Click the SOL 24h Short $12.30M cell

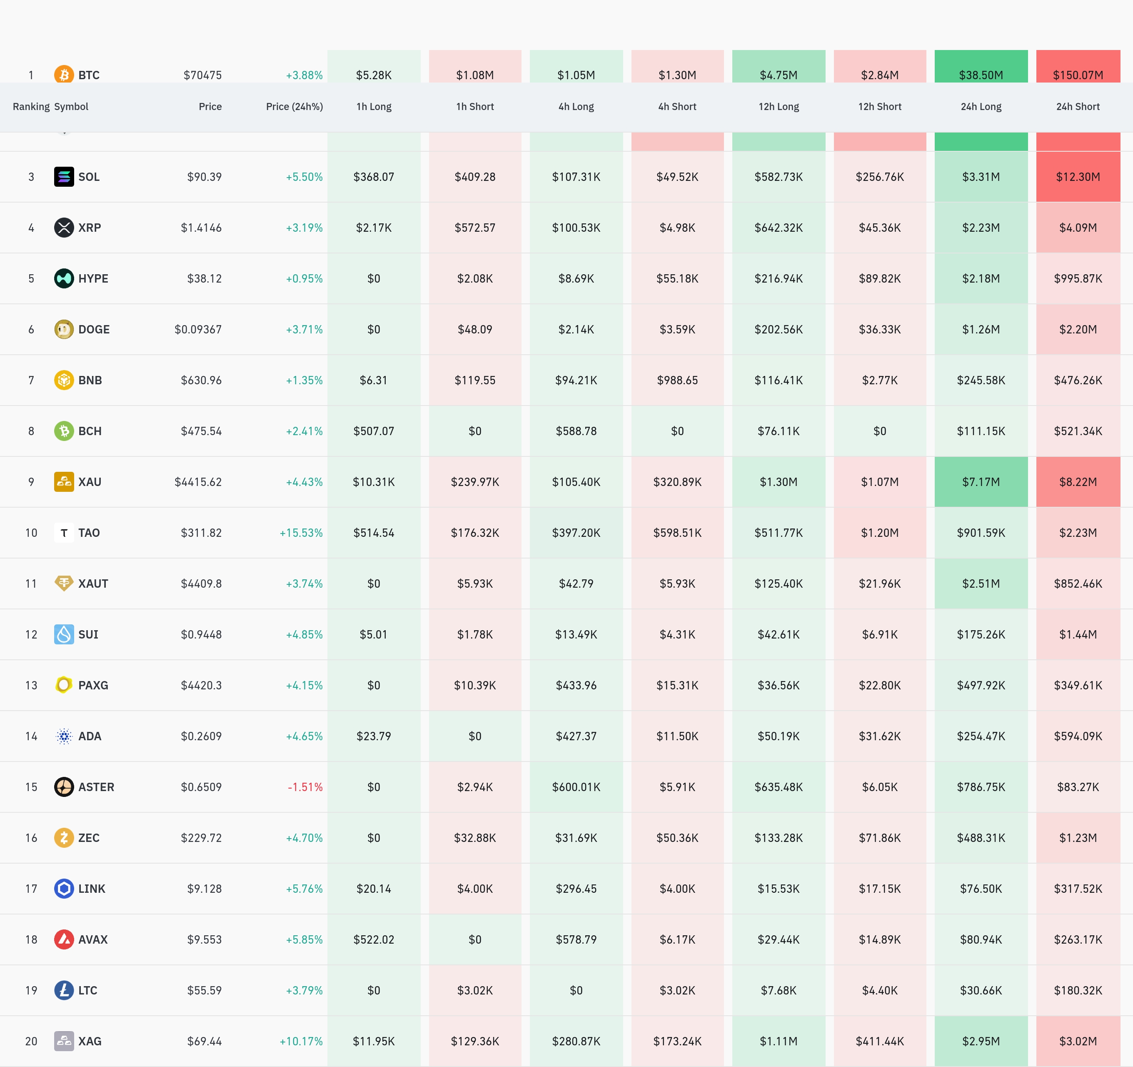1077,177
